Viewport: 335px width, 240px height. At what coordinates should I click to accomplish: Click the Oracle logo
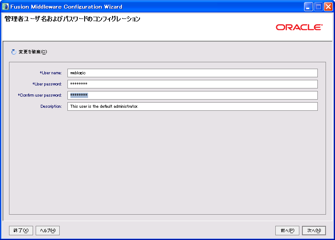299,27
